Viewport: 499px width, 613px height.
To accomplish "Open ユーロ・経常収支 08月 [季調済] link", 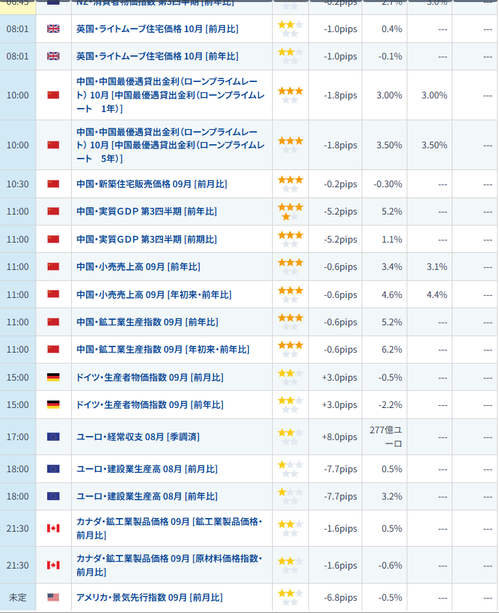I will pyautogui.click(x=138, y=437).
